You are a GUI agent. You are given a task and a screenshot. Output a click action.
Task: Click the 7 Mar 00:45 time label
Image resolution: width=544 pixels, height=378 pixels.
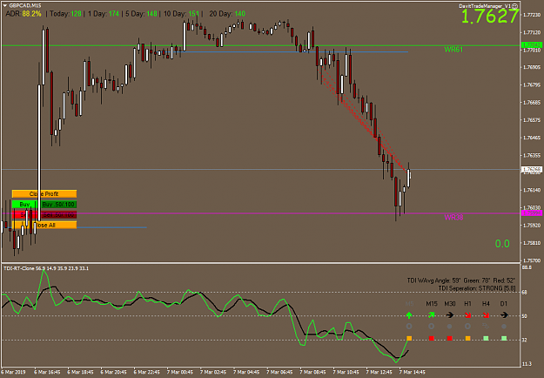(x=179, y=372)
